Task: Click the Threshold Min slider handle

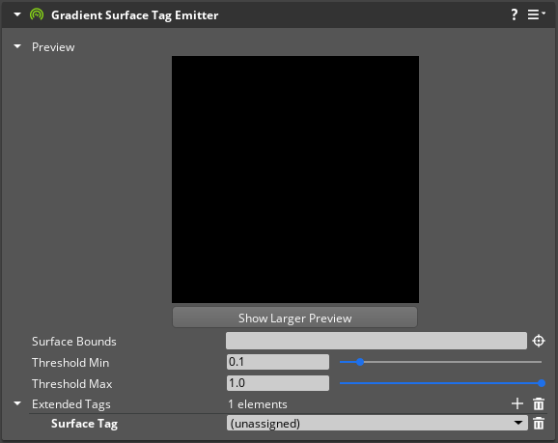Action: (x=360, y=362)
